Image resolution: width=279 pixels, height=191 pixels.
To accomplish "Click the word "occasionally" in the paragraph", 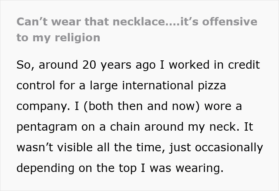I will click(x=229, y=148).
